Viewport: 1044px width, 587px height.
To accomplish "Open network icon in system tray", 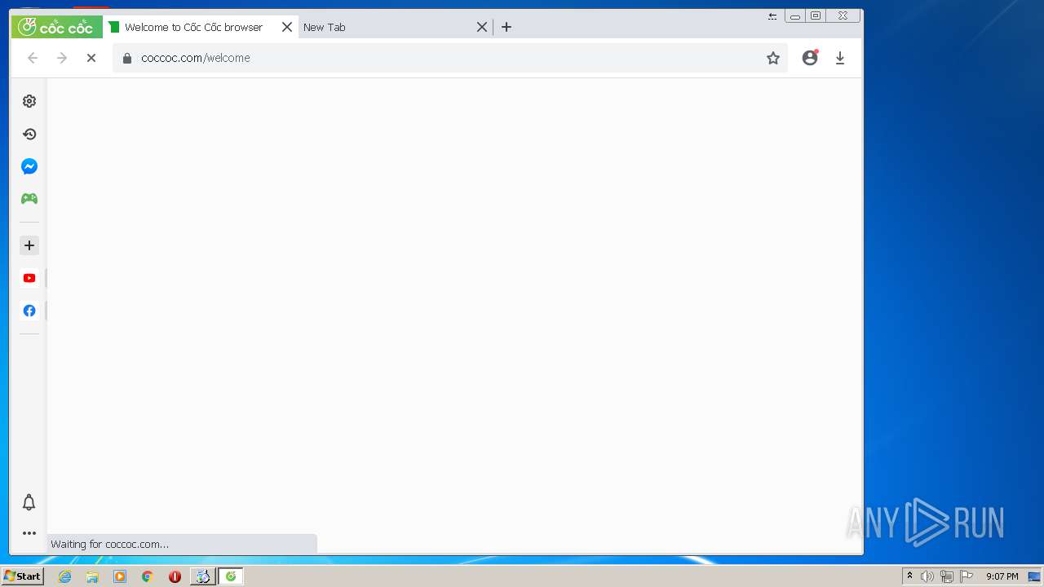I will coord(947,576).
